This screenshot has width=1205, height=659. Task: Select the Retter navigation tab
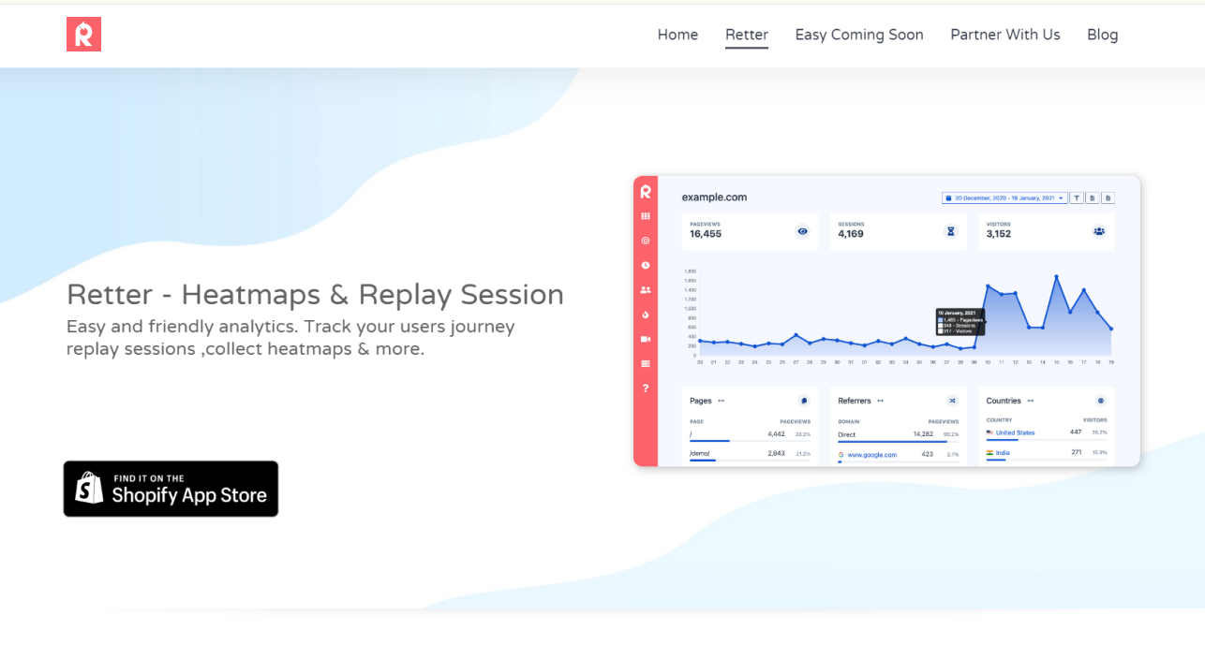(747, 35)
